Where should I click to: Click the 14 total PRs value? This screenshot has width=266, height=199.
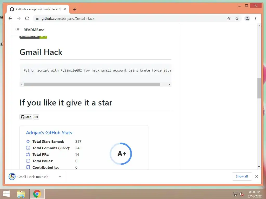[77, 154]
